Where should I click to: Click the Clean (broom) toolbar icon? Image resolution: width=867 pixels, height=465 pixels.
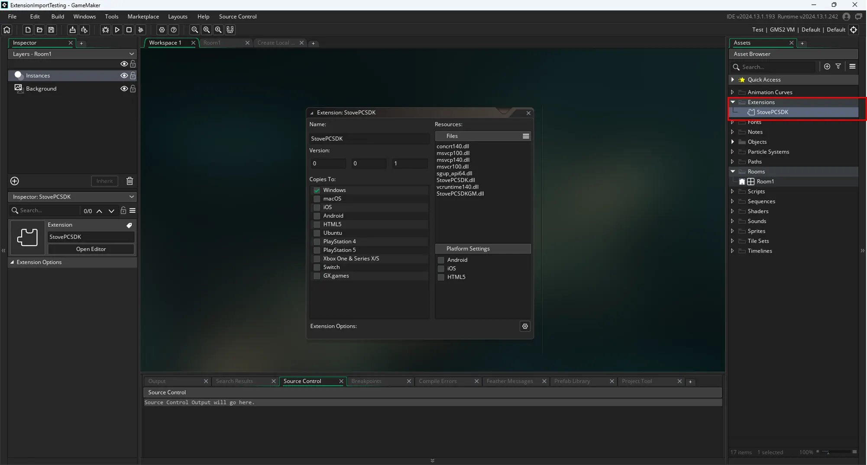pos(141,30)
